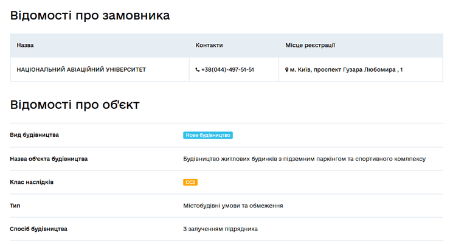Viewport: 450px width, 244px height.
Task: Click the НАЦІОНАЛЬНИЙ АВІАЦІЙНИЙ УНІВЕРСИТЕТ name cell
Action: point(81,70)
